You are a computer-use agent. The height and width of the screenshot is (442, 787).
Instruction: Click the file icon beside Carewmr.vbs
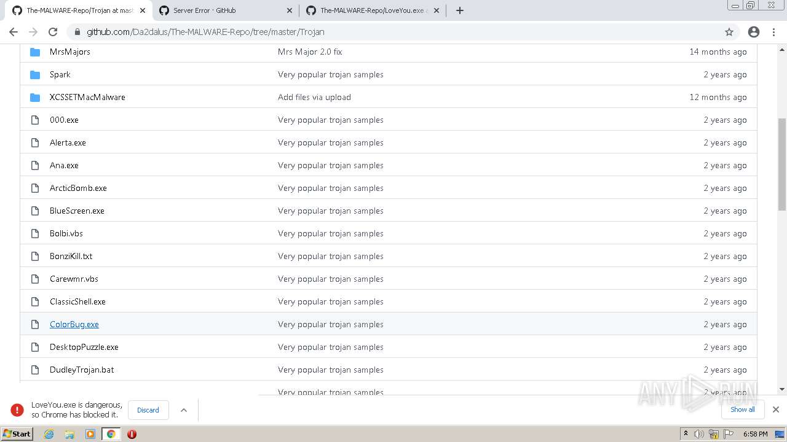tap(35, 279)
